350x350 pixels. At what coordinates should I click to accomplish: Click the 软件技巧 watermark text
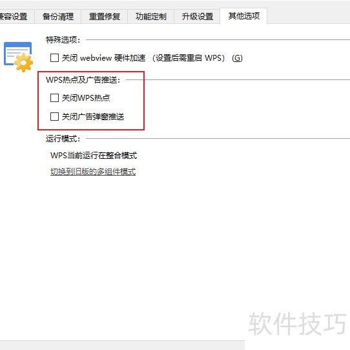click(298, 324)
